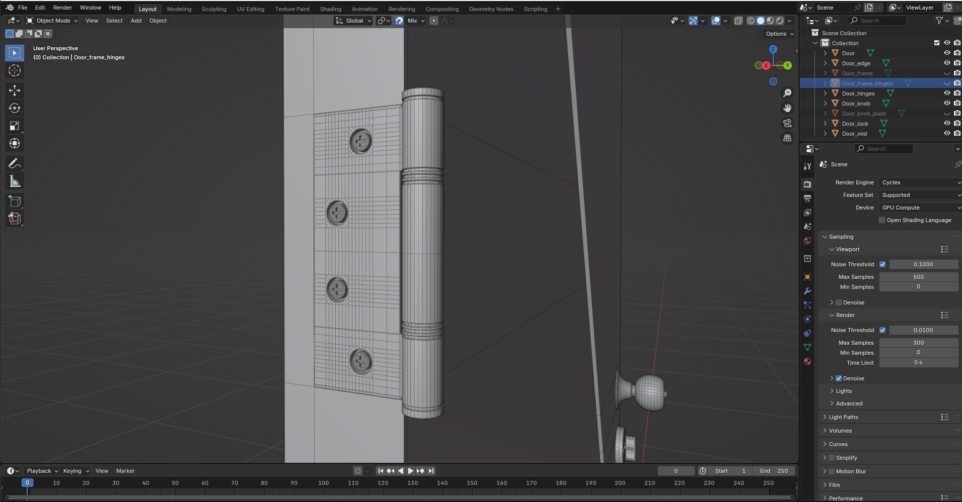
Task: Switch to rendered viewport shading
Action: click(780, 21)
